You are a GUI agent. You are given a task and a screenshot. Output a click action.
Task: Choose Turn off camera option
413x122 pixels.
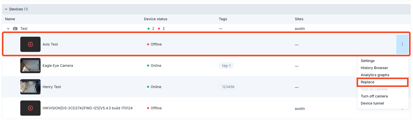pyautogui.click(x=374, y=96)
